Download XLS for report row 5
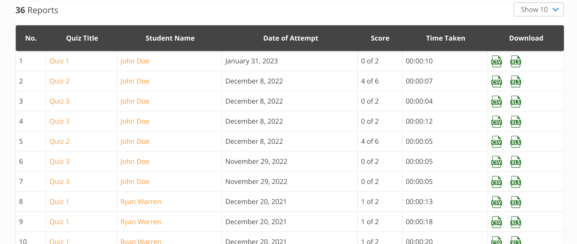The height and width of the screenshot is (244, 577). coord(516,142)
